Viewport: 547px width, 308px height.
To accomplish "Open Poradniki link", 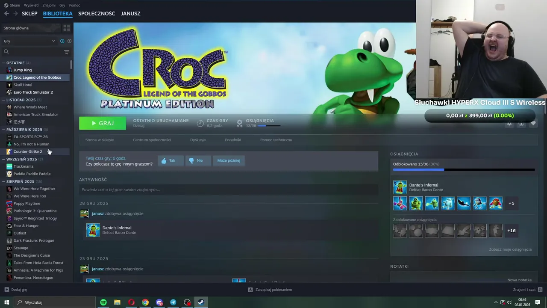I will pos(233,140).
